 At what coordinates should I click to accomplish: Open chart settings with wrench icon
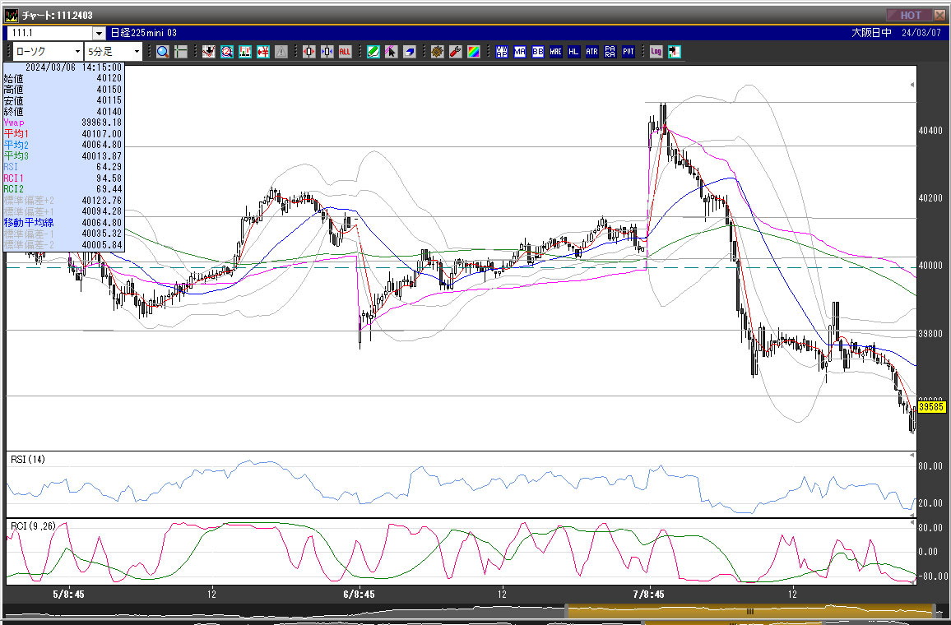(455, 52)
